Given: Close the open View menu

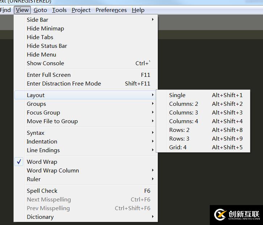Looking at the screenshot, I should coord(22,10).
